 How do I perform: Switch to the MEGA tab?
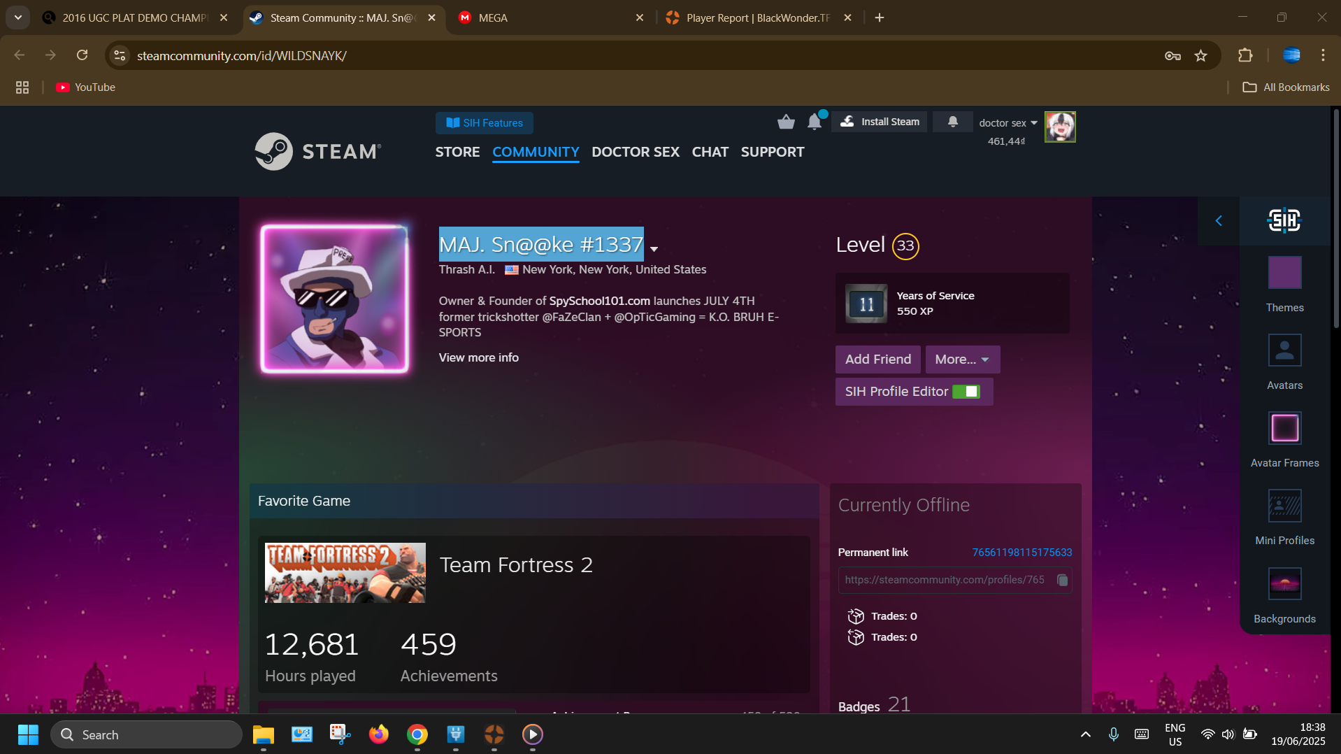551,18
